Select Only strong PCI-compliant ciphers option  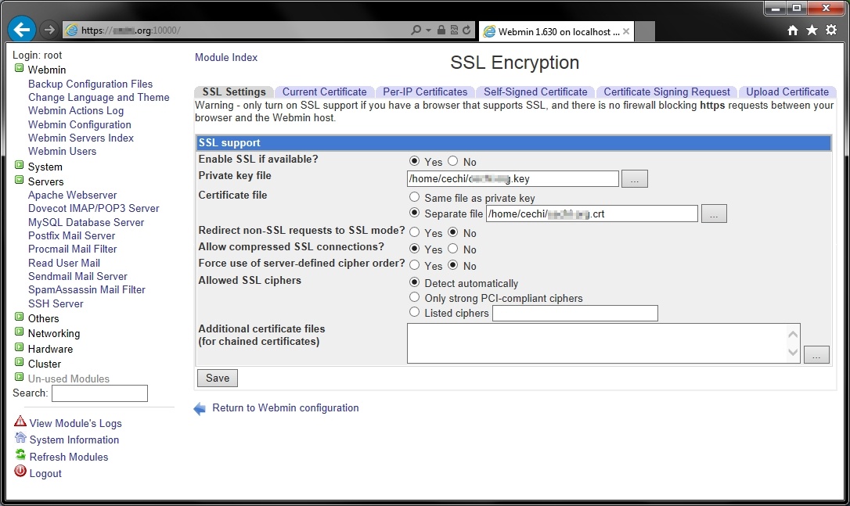point(415,298)
